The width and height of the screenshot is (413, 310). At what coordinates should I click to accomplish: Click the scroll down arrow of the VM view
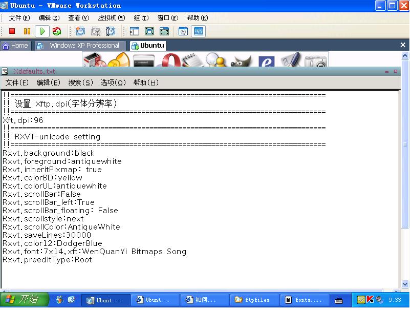(405, 284)
